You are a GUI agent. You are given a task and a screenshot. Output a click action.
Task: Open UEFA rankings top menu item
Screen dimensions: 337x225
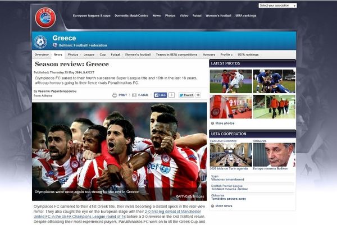point(245,16)
